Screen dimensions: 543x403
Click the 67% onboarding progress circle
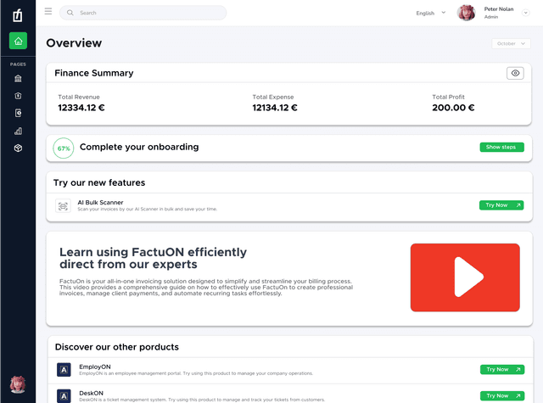(x=64, y=148)
